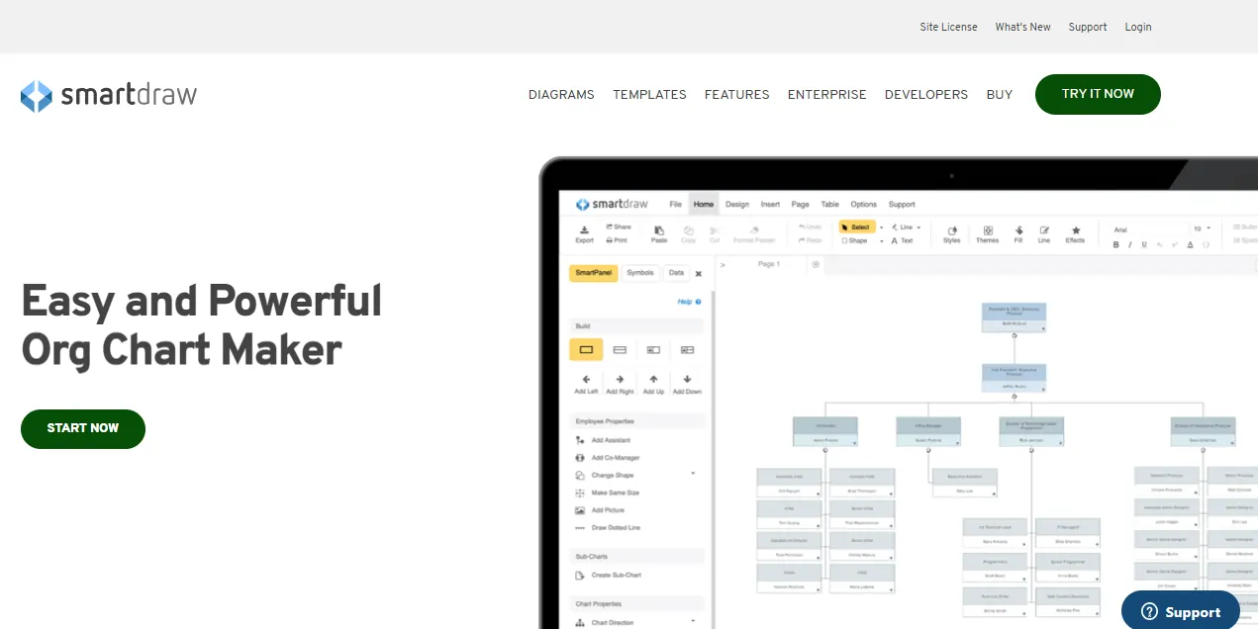Open the font size dropdown
The height and width of the screenshot is (629, 1258).
pos(1208,228)
